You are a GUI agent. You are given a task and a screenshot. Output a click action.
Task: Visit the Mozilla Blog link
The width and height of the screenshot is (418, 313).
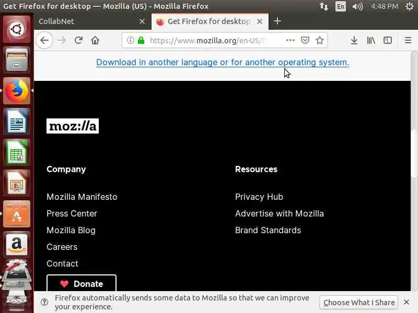(71, 231)
